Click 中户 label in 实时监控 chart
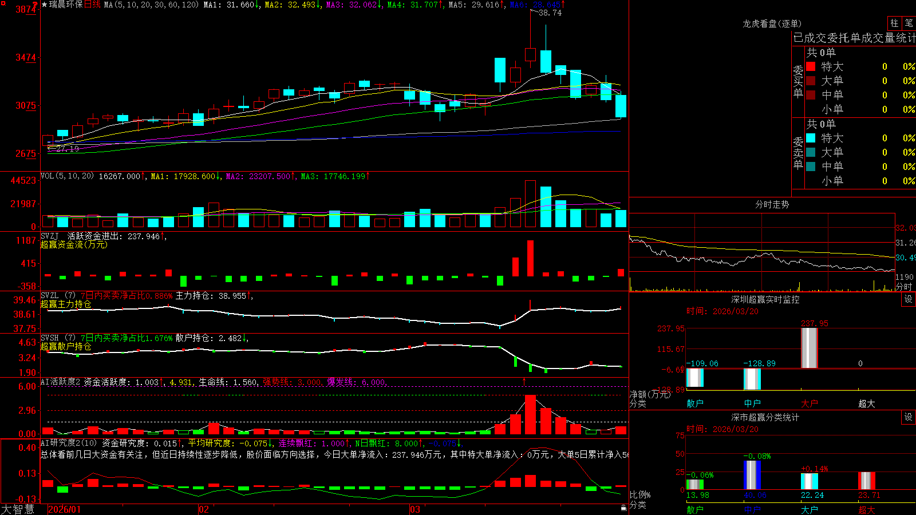This screenshot has width=916, height=515. pyautogui.click(x=752, y=403)
